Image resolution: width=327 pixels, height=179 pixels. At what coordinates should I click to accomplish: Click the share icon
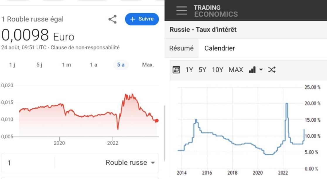click(112, 19)
